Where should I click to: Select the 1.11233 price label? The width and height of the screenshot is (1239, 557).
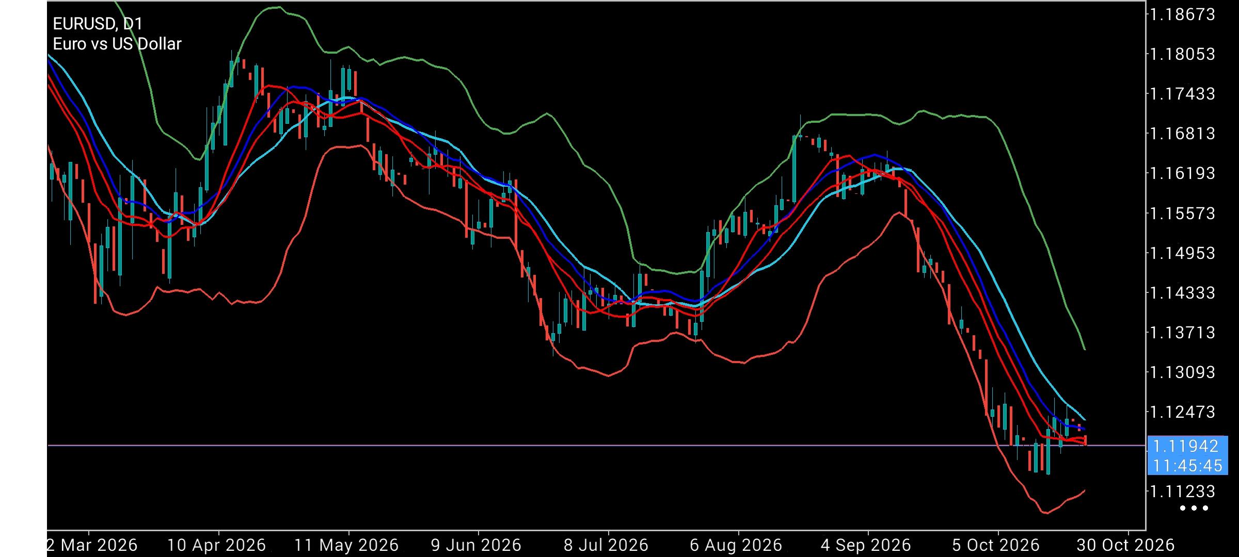click(x=1182, y=492)
